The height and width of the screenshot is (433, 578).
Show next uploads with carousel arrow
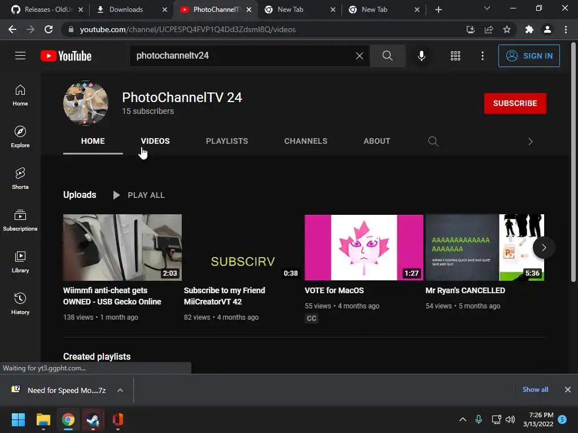point(544,248)
